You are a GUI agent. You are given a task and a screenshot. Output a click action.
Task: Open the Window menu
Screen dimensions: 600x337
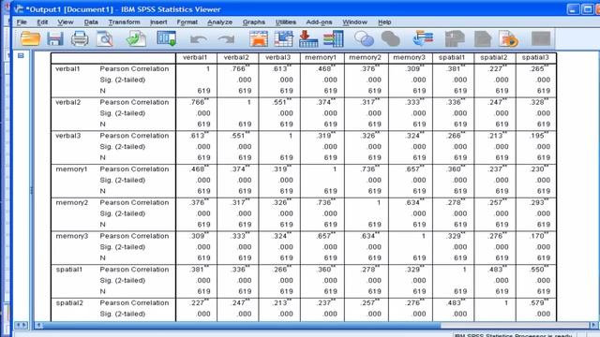pos(354,22)
